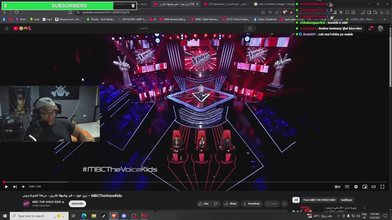
Task: Mute the video player volume
Action: pyautogui.click(x=23, y=187)
